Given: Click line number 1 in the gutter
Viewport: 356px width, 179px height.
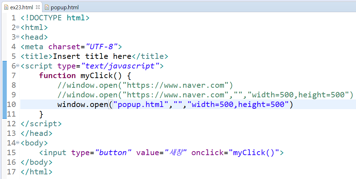Looking at the screenshot, I should pos(14,18).
